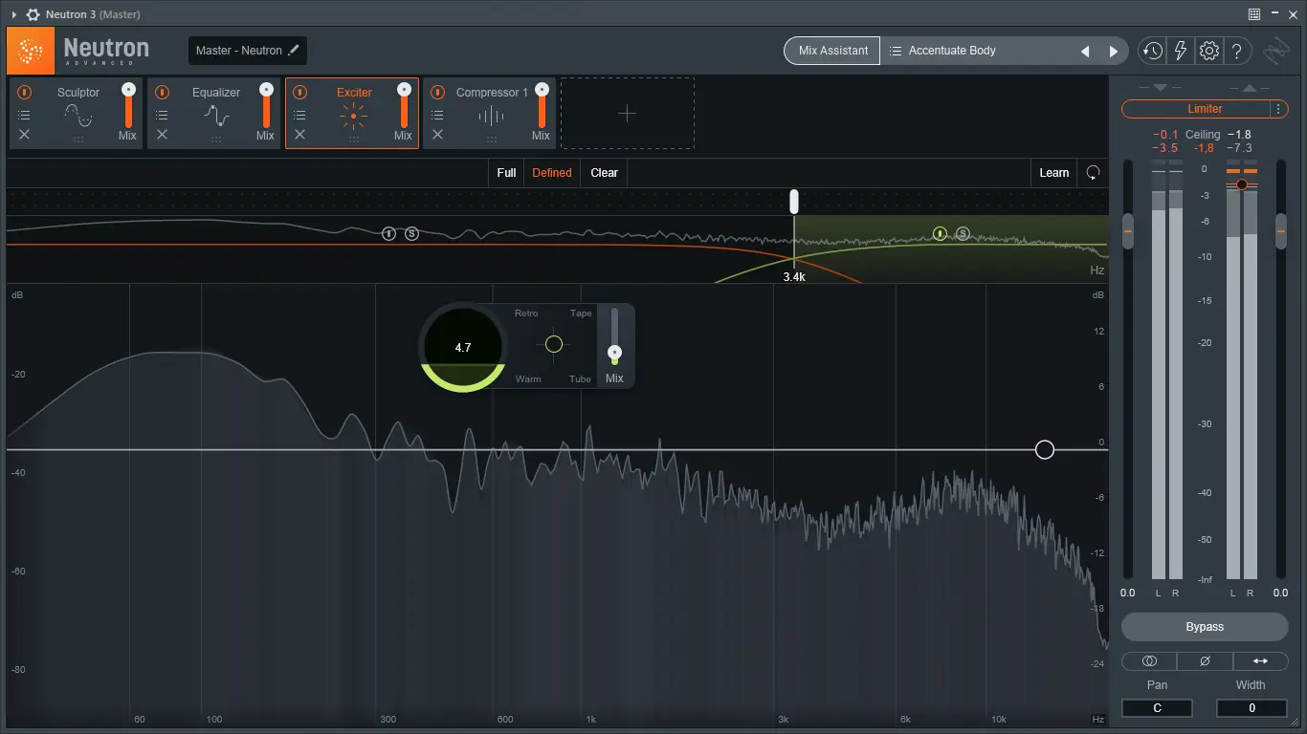Open the Equalizer module
This screenshot has width=1307, height=734.
216,116
